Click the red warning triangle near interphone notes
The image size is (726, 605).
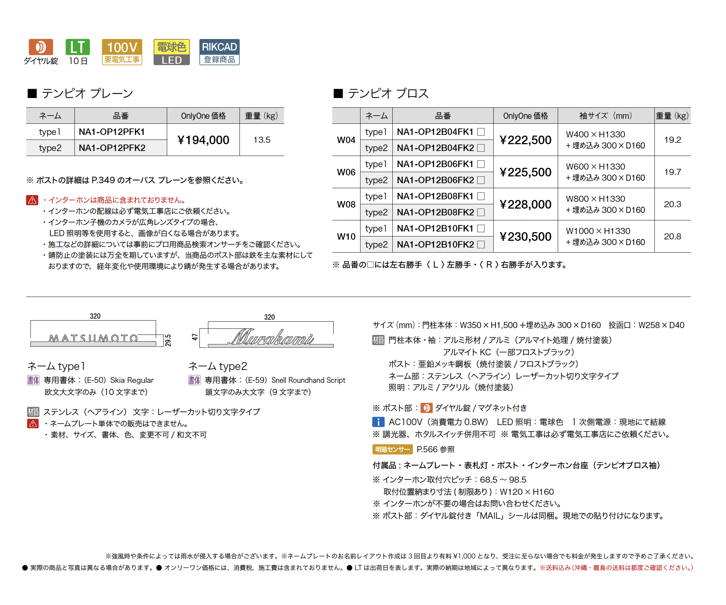click(32, 200)
